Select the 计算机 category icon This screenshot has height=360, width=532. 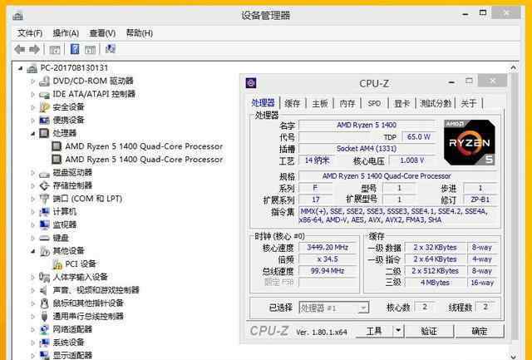coord(44,212)
